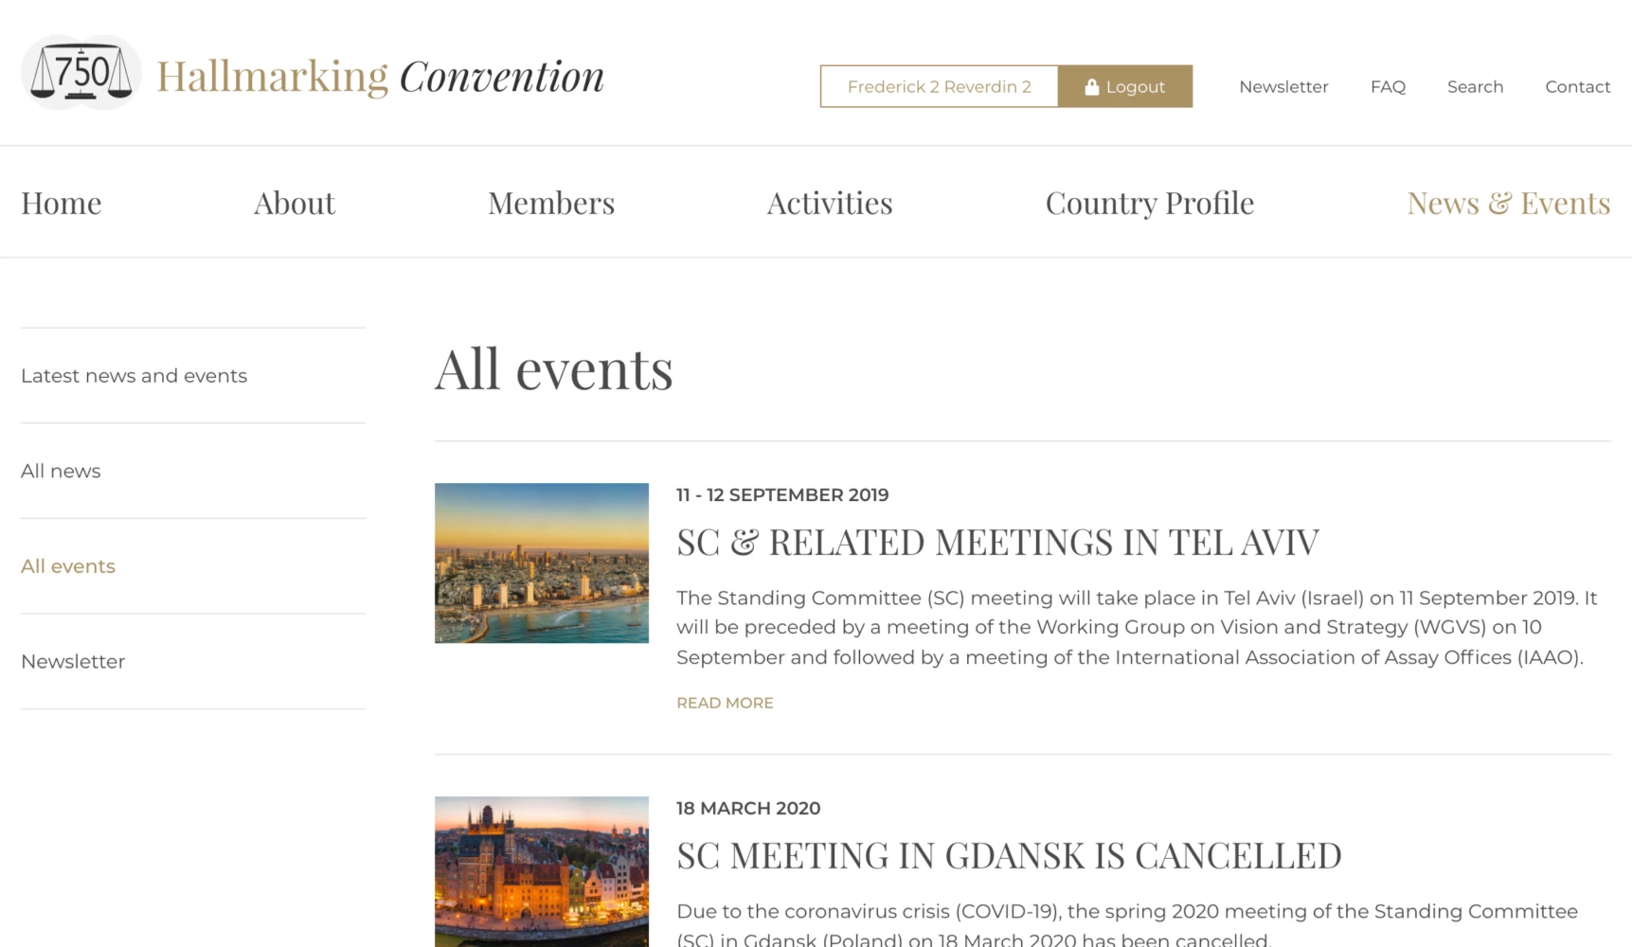Open the Gdansk event thumbnail image
The height and width of the screenshot is (947, 1632).
click(x=542, y=871)
